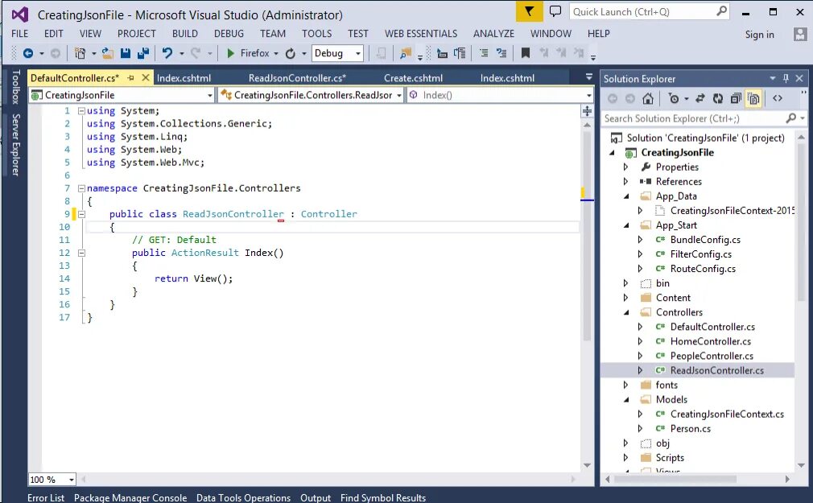The image size is (813, 503).
Task: Select Person.cs under Models
Action: [x=690, y=428]
